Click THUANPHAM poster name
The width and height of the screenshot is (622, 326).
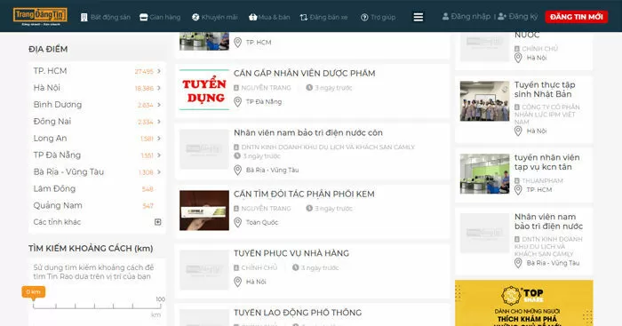pyautogui.click(x=542, y=181)
